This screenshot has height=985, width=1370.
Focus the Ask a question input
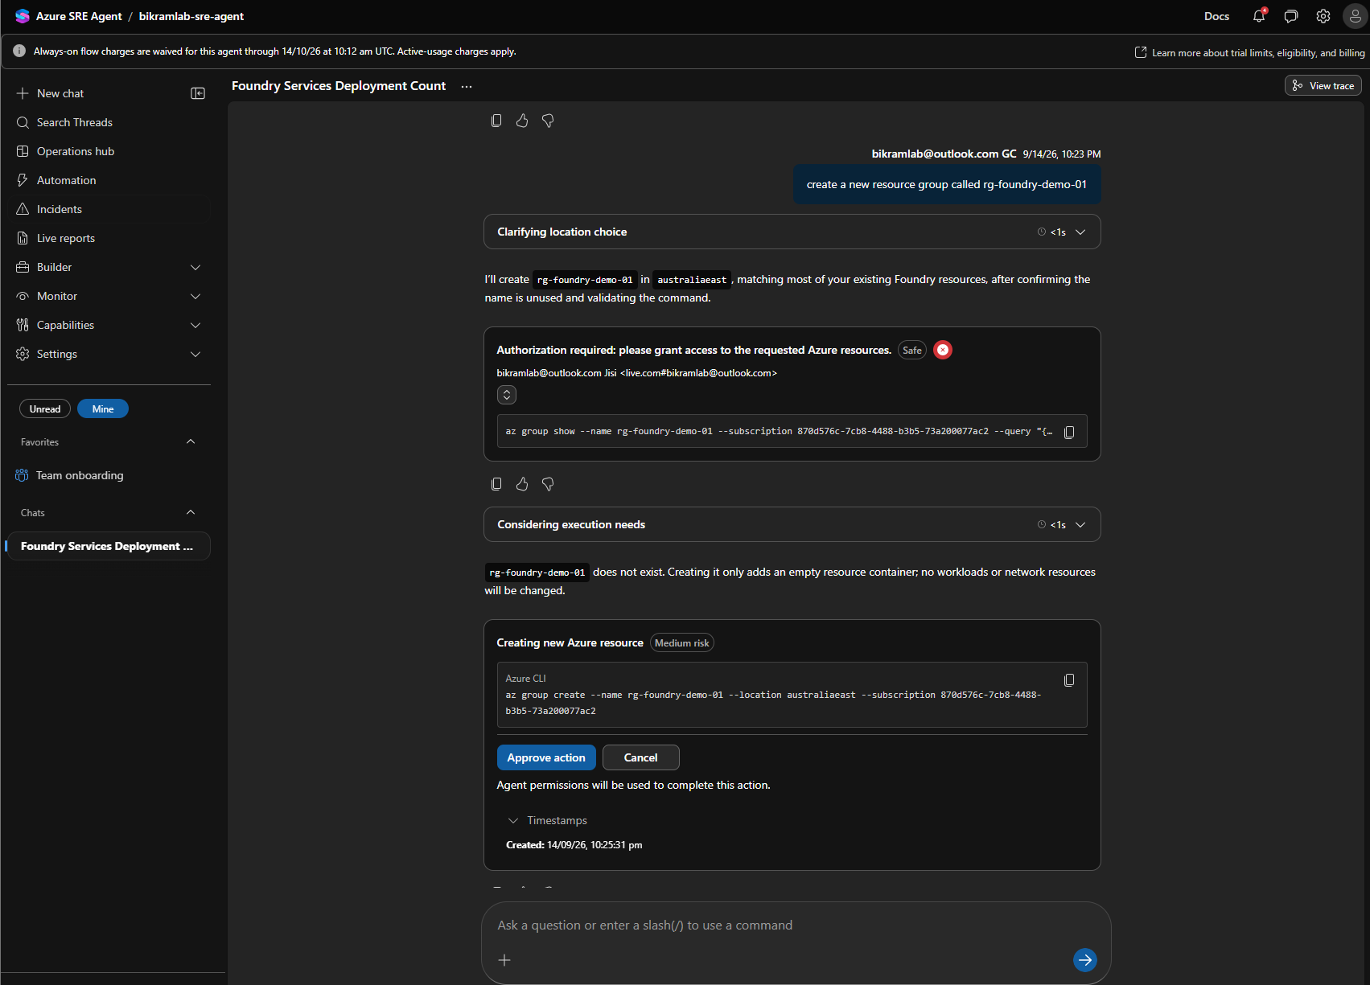[x=796, y=925]
